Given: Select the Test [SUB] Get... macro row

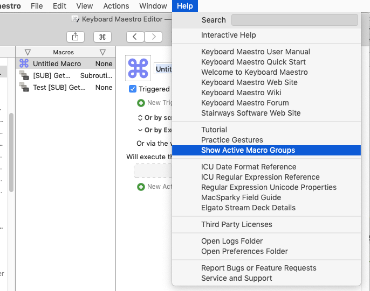Looking at the screenshot, I should pos(66,88).
